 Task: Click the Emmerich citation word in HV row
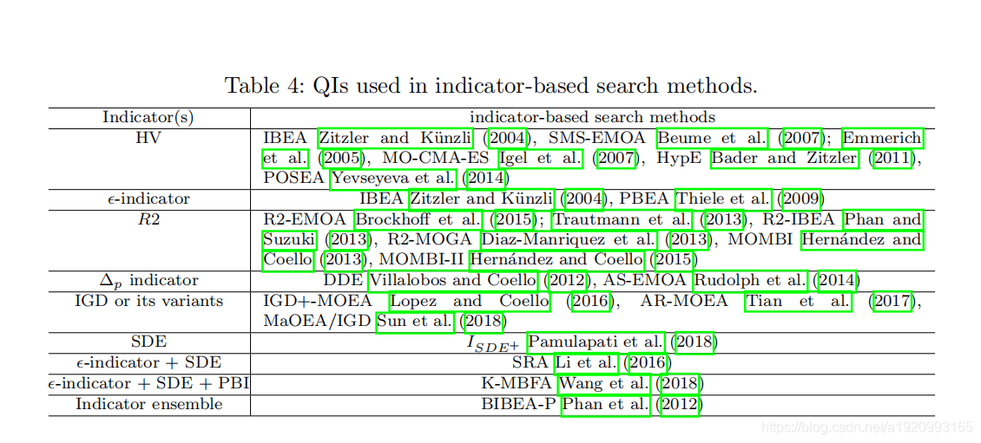pyautogui.click(x=882, y=138)
